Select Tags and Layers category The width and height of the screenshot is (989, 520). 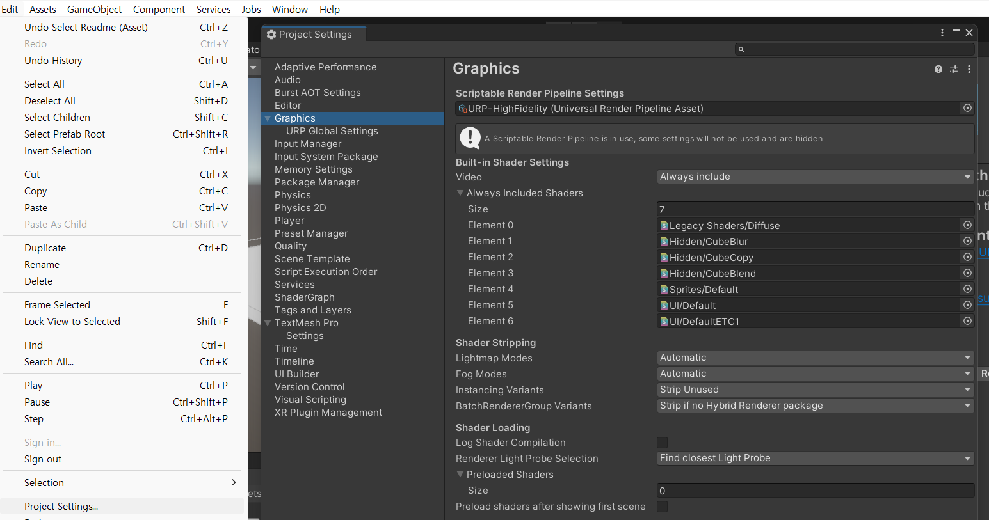[313, 310]
